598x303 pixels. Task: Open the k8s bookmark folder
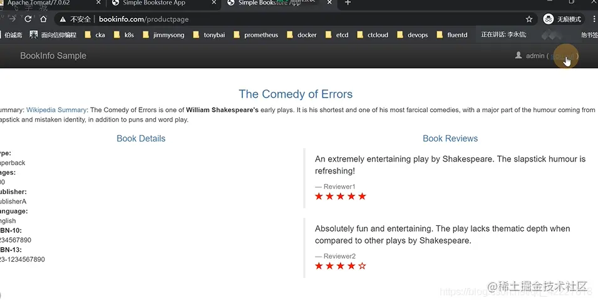pyautogui.click(x=124, y=35)
